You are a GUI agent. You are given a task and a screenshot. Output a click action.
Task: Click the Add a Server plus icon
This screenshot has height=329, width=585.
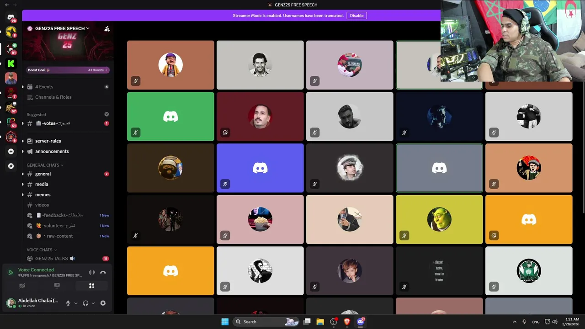(11, 151)
